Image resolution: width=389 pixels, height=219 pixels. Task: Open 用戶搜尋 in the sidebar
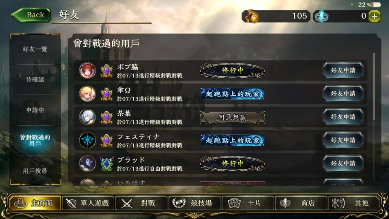(x=35, y=171)
